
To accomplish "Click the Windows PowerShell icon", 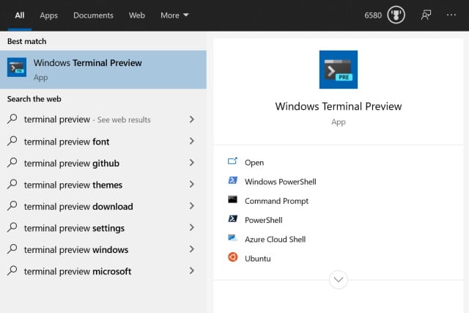I will point(233,181).
